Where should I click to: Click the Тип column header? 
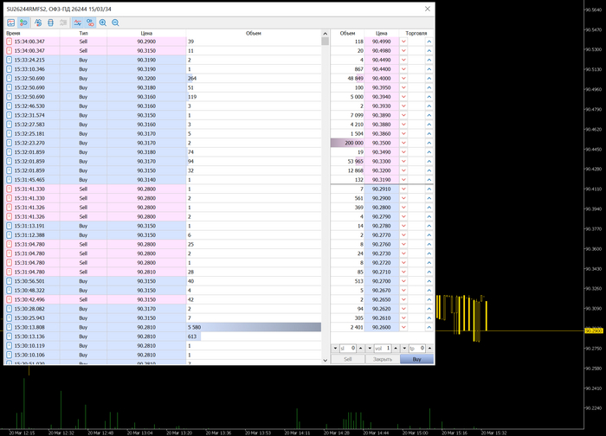[x=83, y=33]
